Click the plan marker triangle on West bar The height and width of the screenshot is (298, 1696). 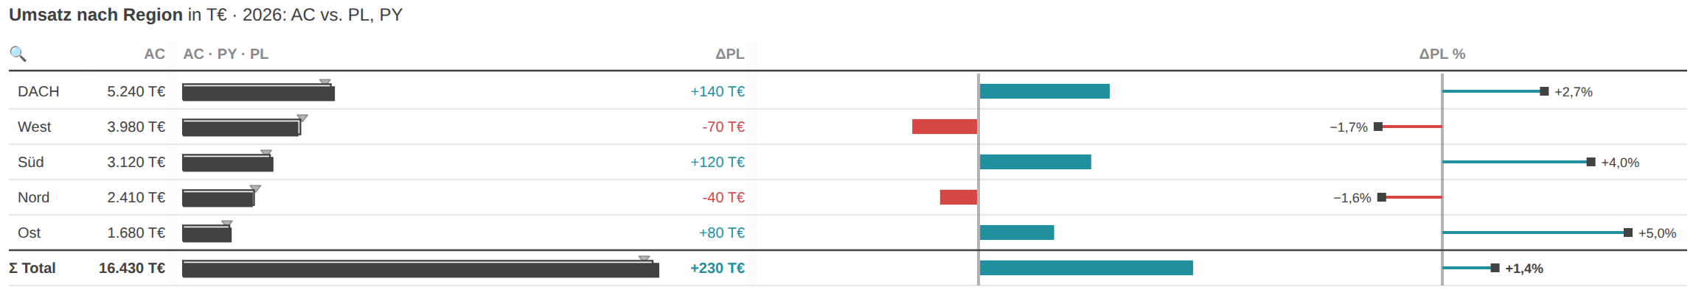[x=302, y=118]
